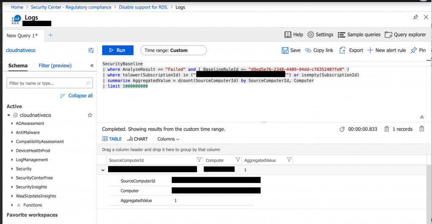Click the panel splitter dots handle

point(264,121)
